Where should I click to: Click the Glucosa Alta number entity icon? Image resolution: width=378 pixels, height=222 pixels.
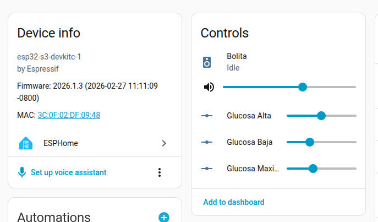pos(207,116)
